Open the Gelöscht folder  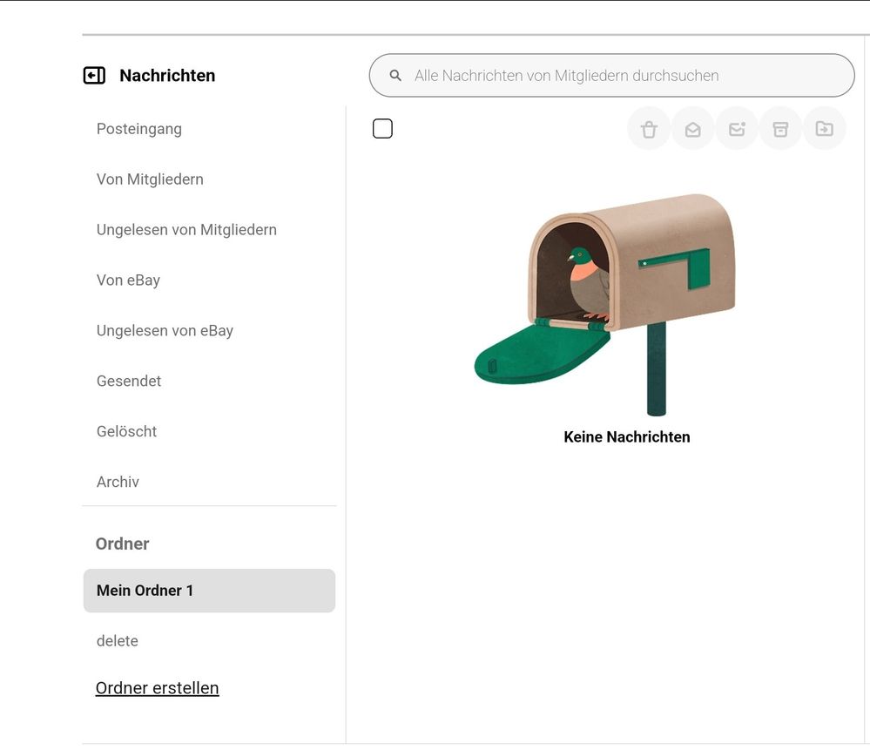[x=126, y=432]
